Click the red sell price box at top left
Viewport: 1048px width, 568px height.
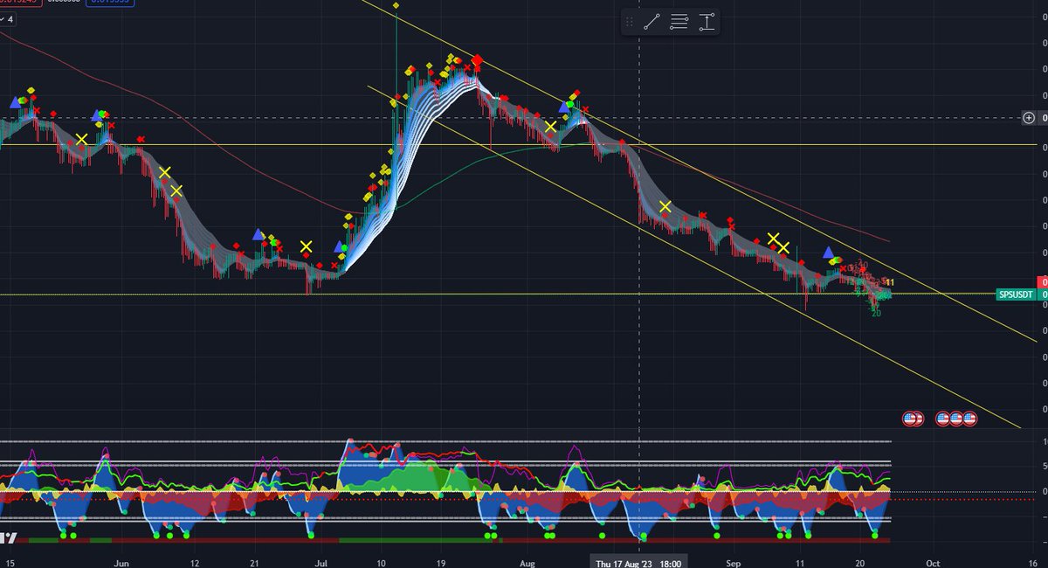(17, 3)
